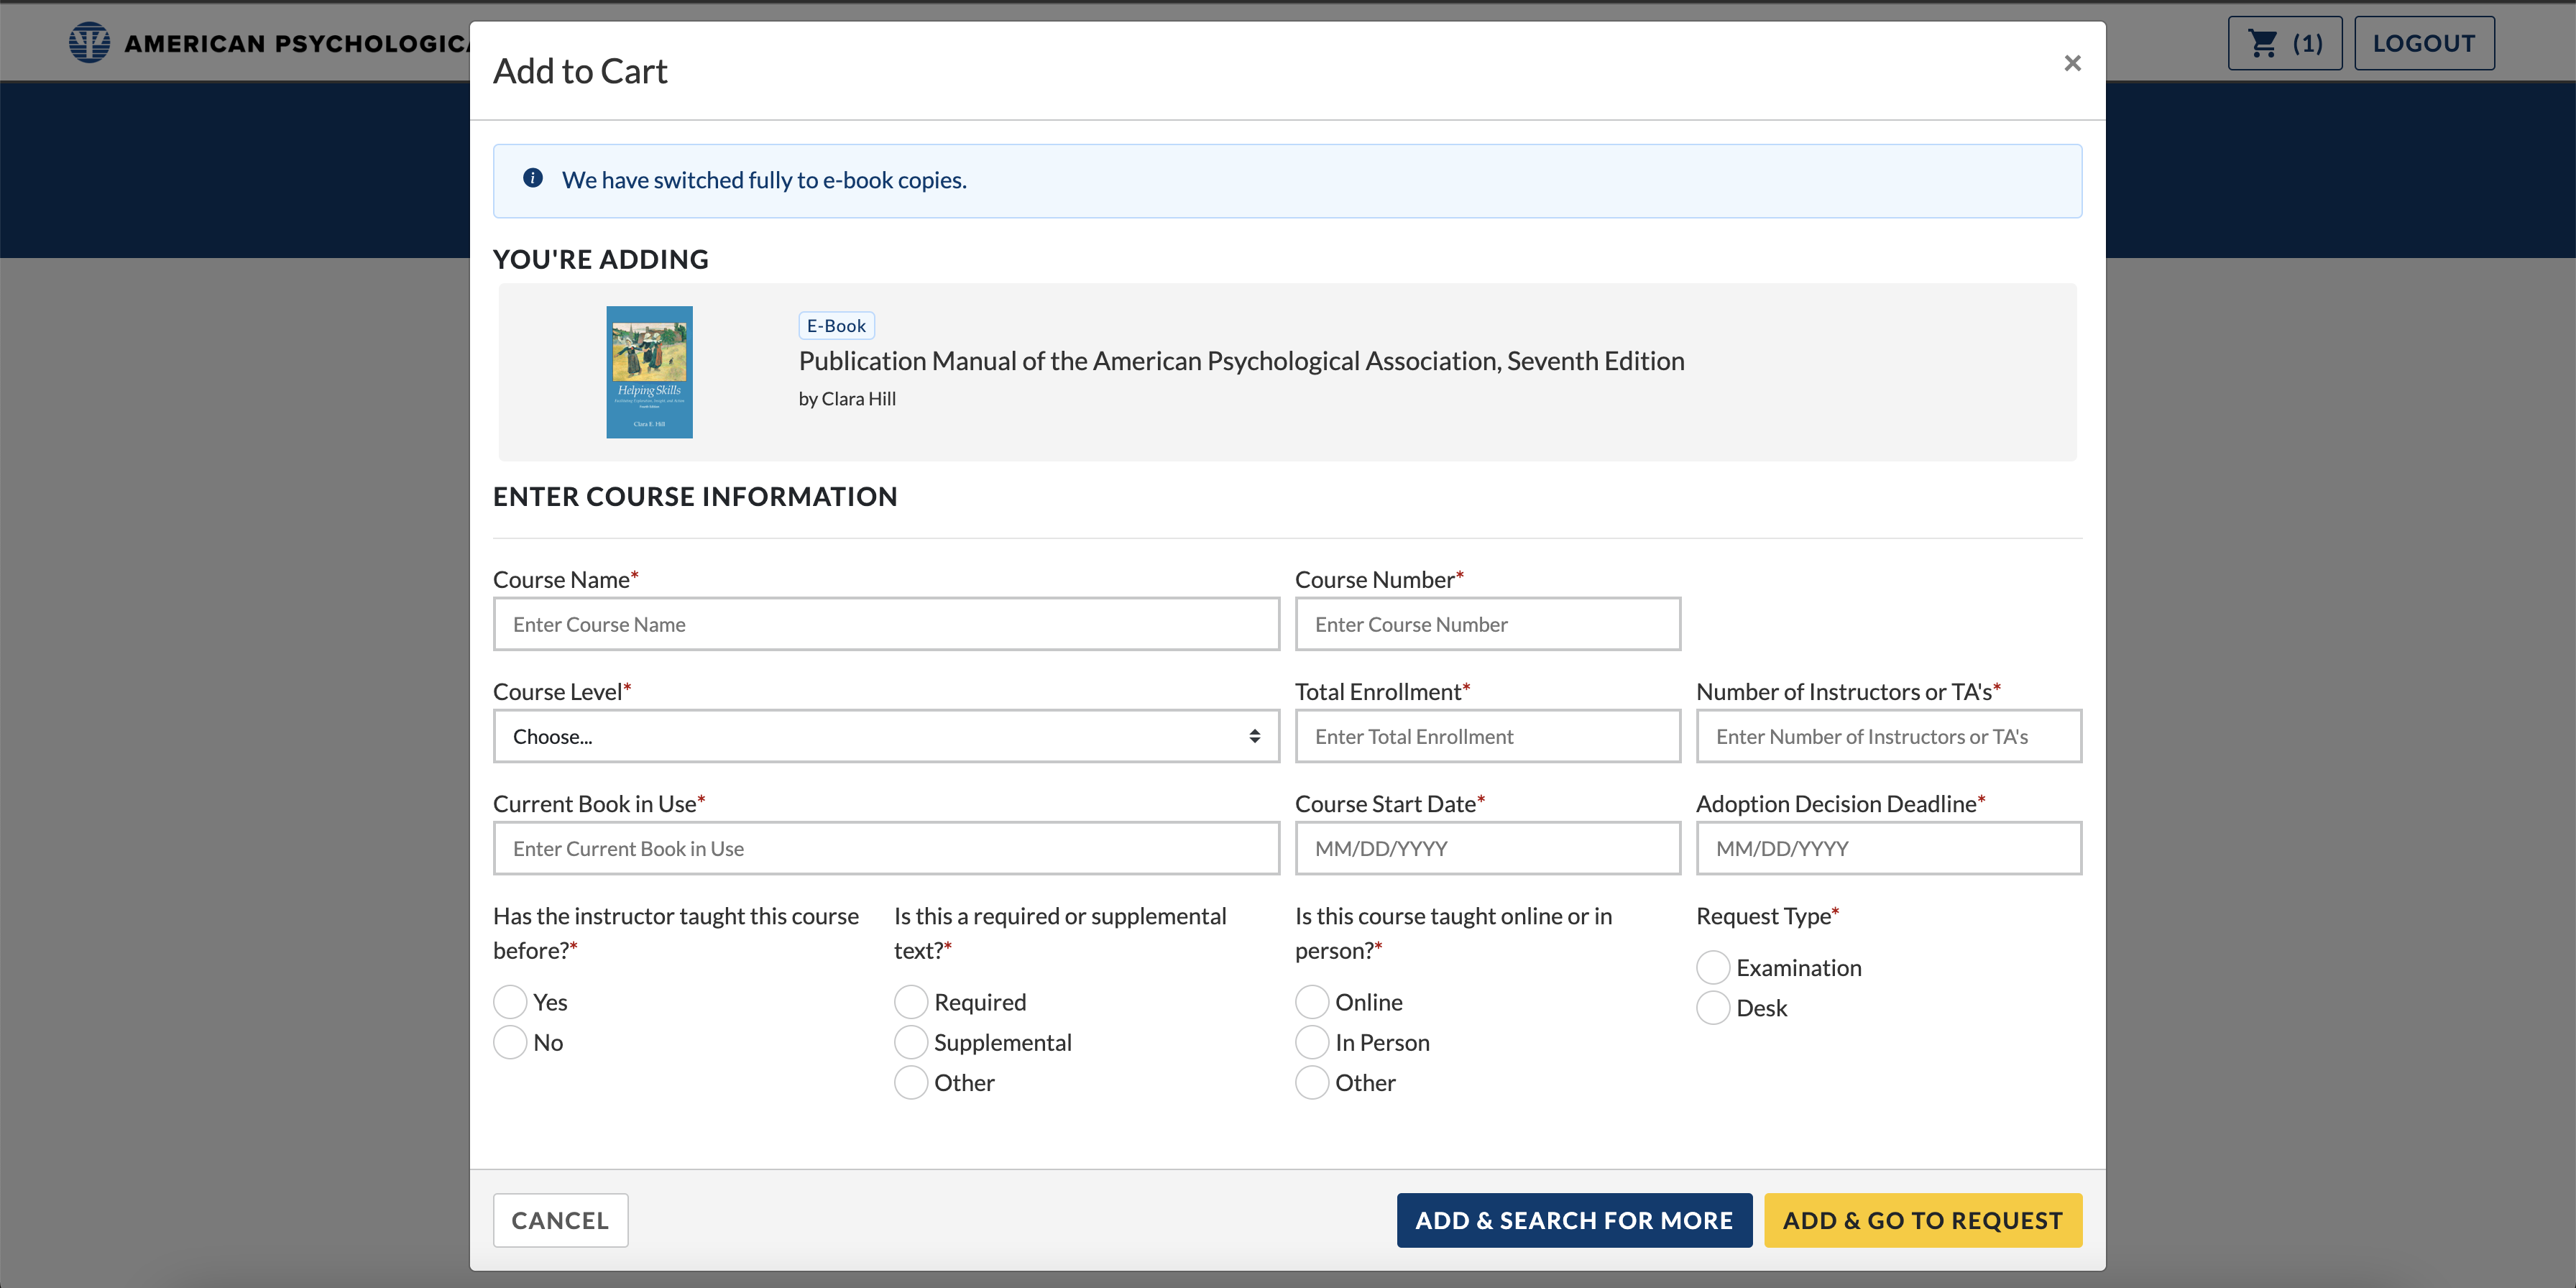Click the Course Start Date field

click(1487, 848)
